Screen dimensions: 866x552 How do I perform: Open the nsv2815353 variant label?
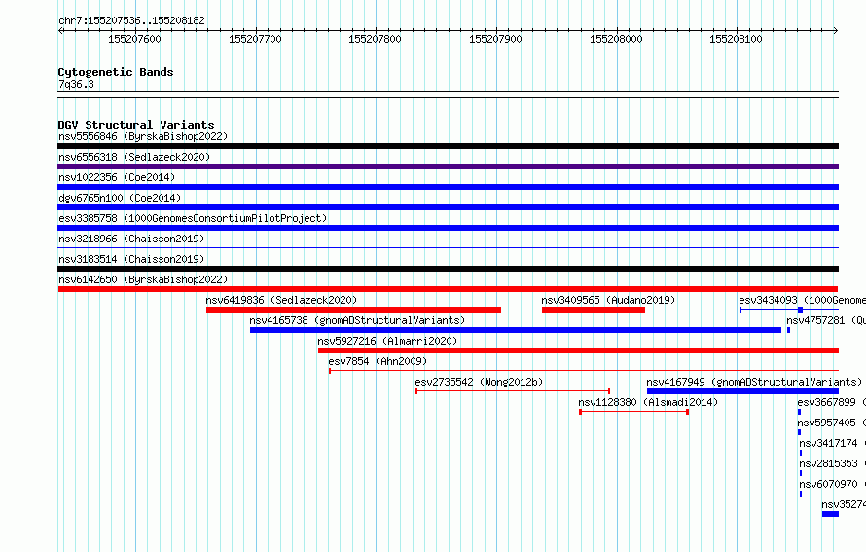point(832,463)
